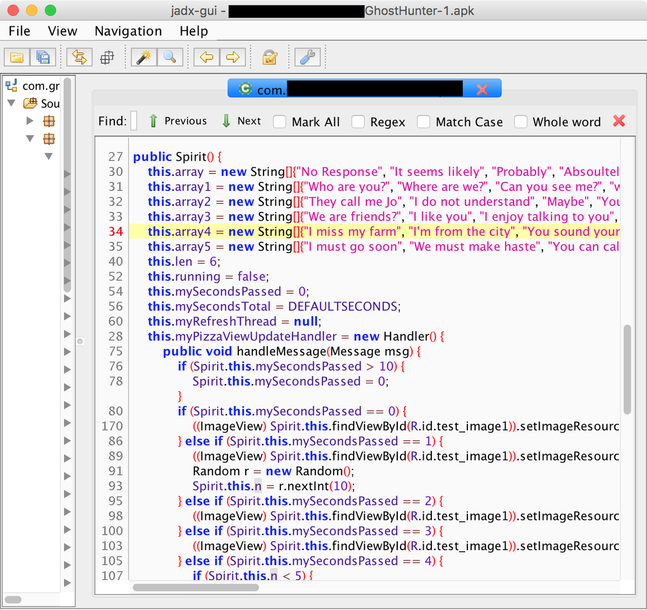The width and height of the screenshot is (647, 610).
Task: Click the root com.gr tree icon
Action: 11,85
